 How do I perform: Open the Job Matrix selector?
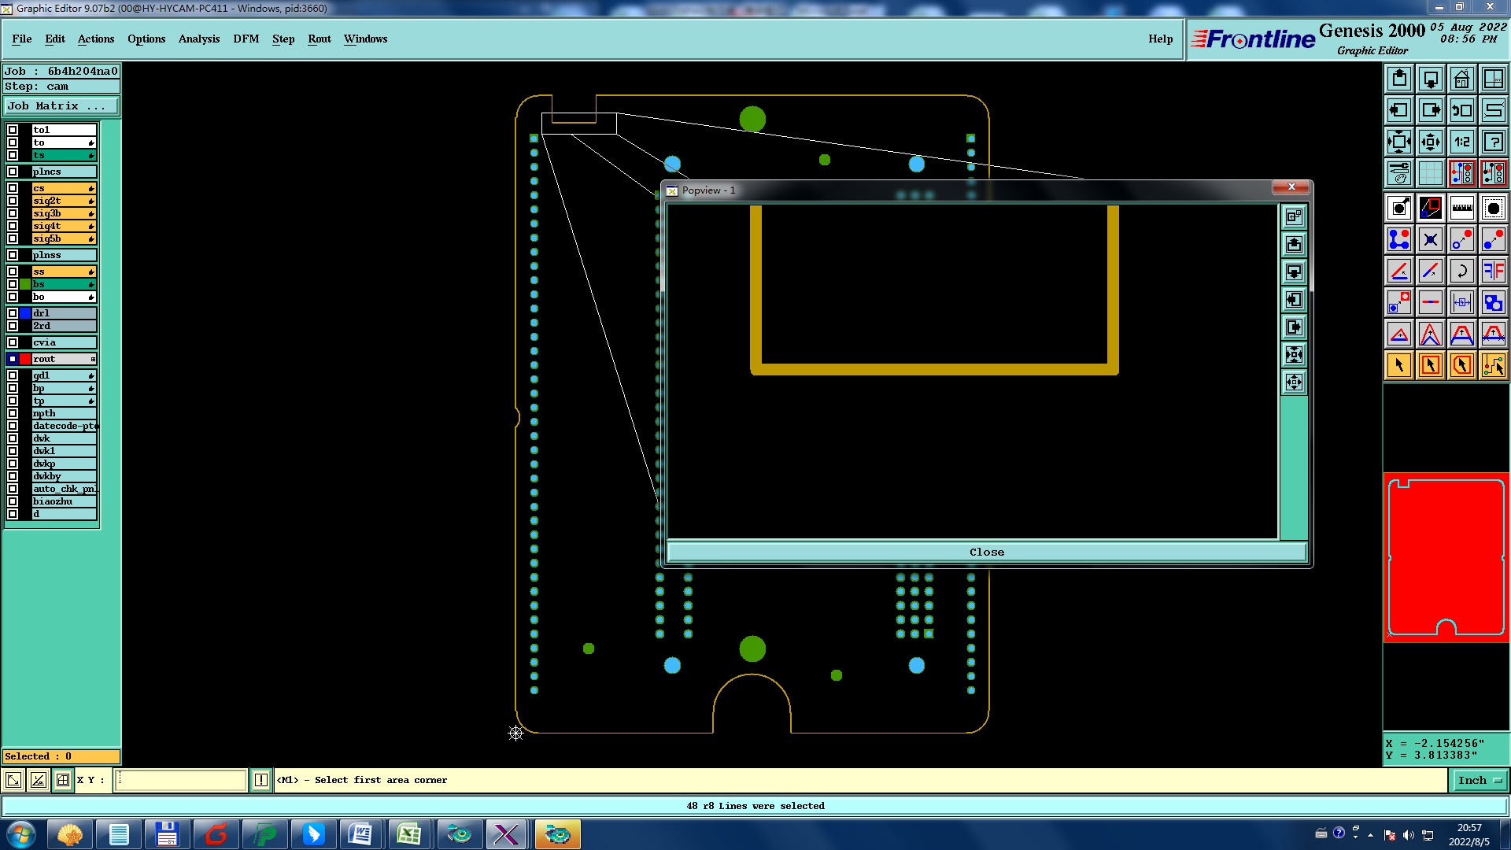click(61, 106)
